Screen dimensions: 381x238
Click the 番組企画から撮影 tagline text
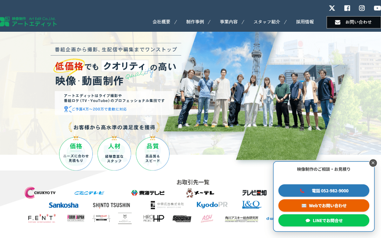[x=116, y=50]
